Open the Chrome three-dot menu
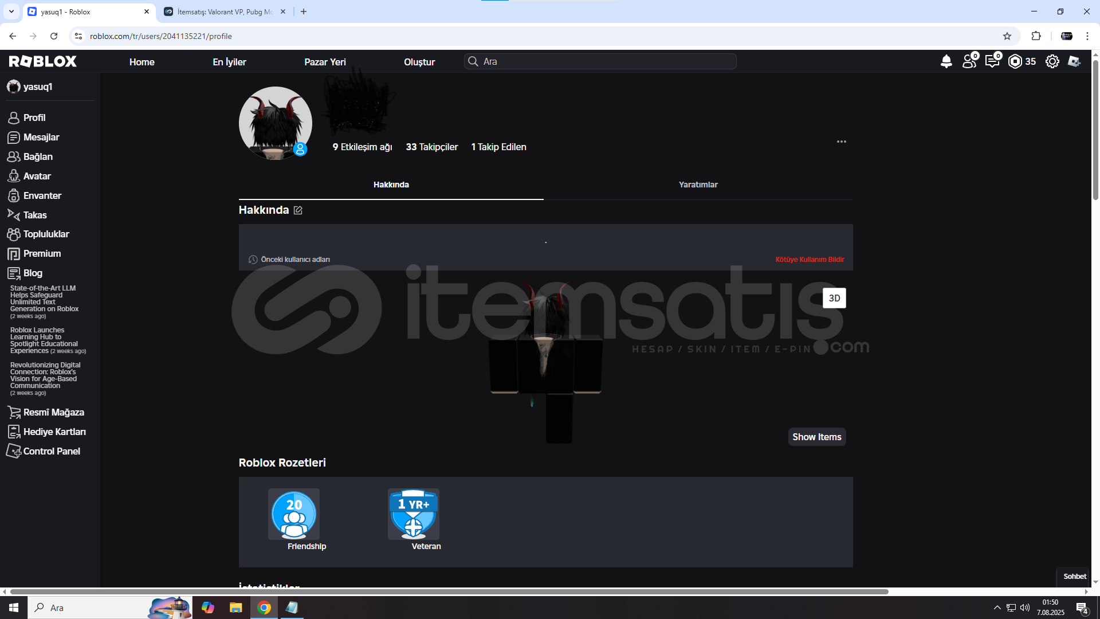Viewport: 1100px width, 619px height. [1087, 36]
